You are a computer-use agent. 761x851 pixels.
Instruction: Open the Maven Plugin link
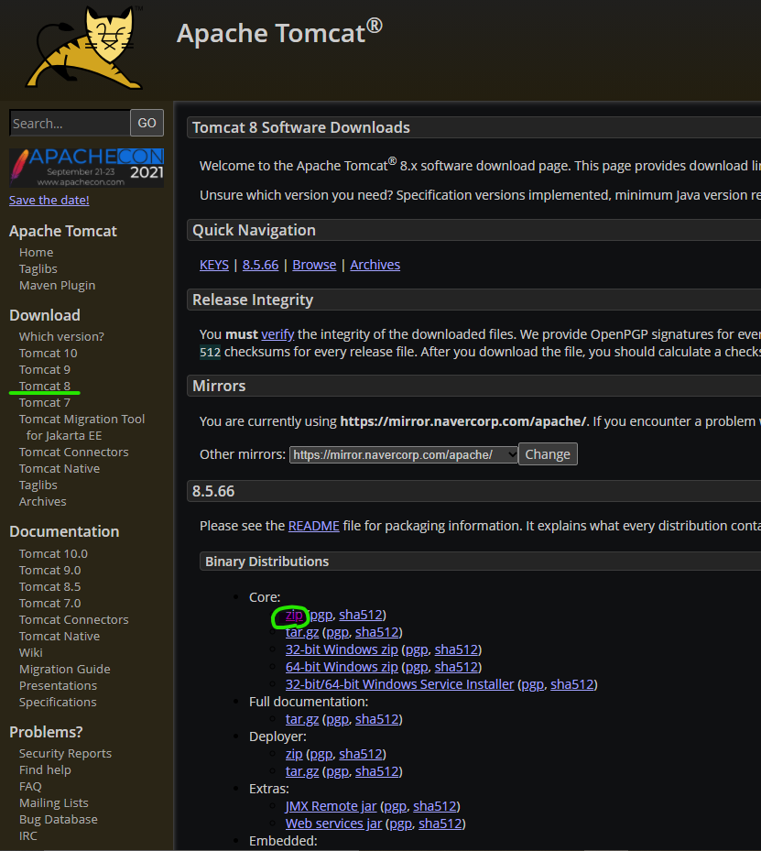tap(57, 286)
